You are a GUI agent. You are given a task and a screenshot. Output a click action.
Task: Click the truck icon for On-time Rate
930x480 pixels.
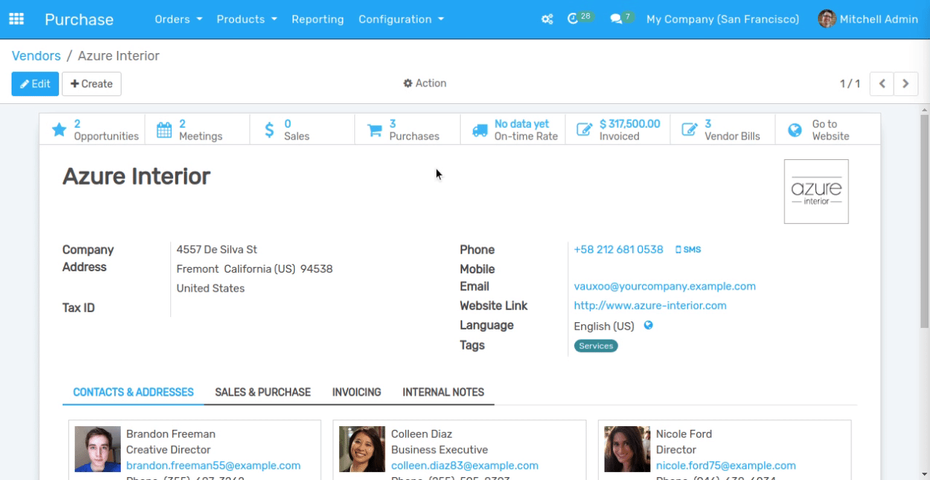480,130
